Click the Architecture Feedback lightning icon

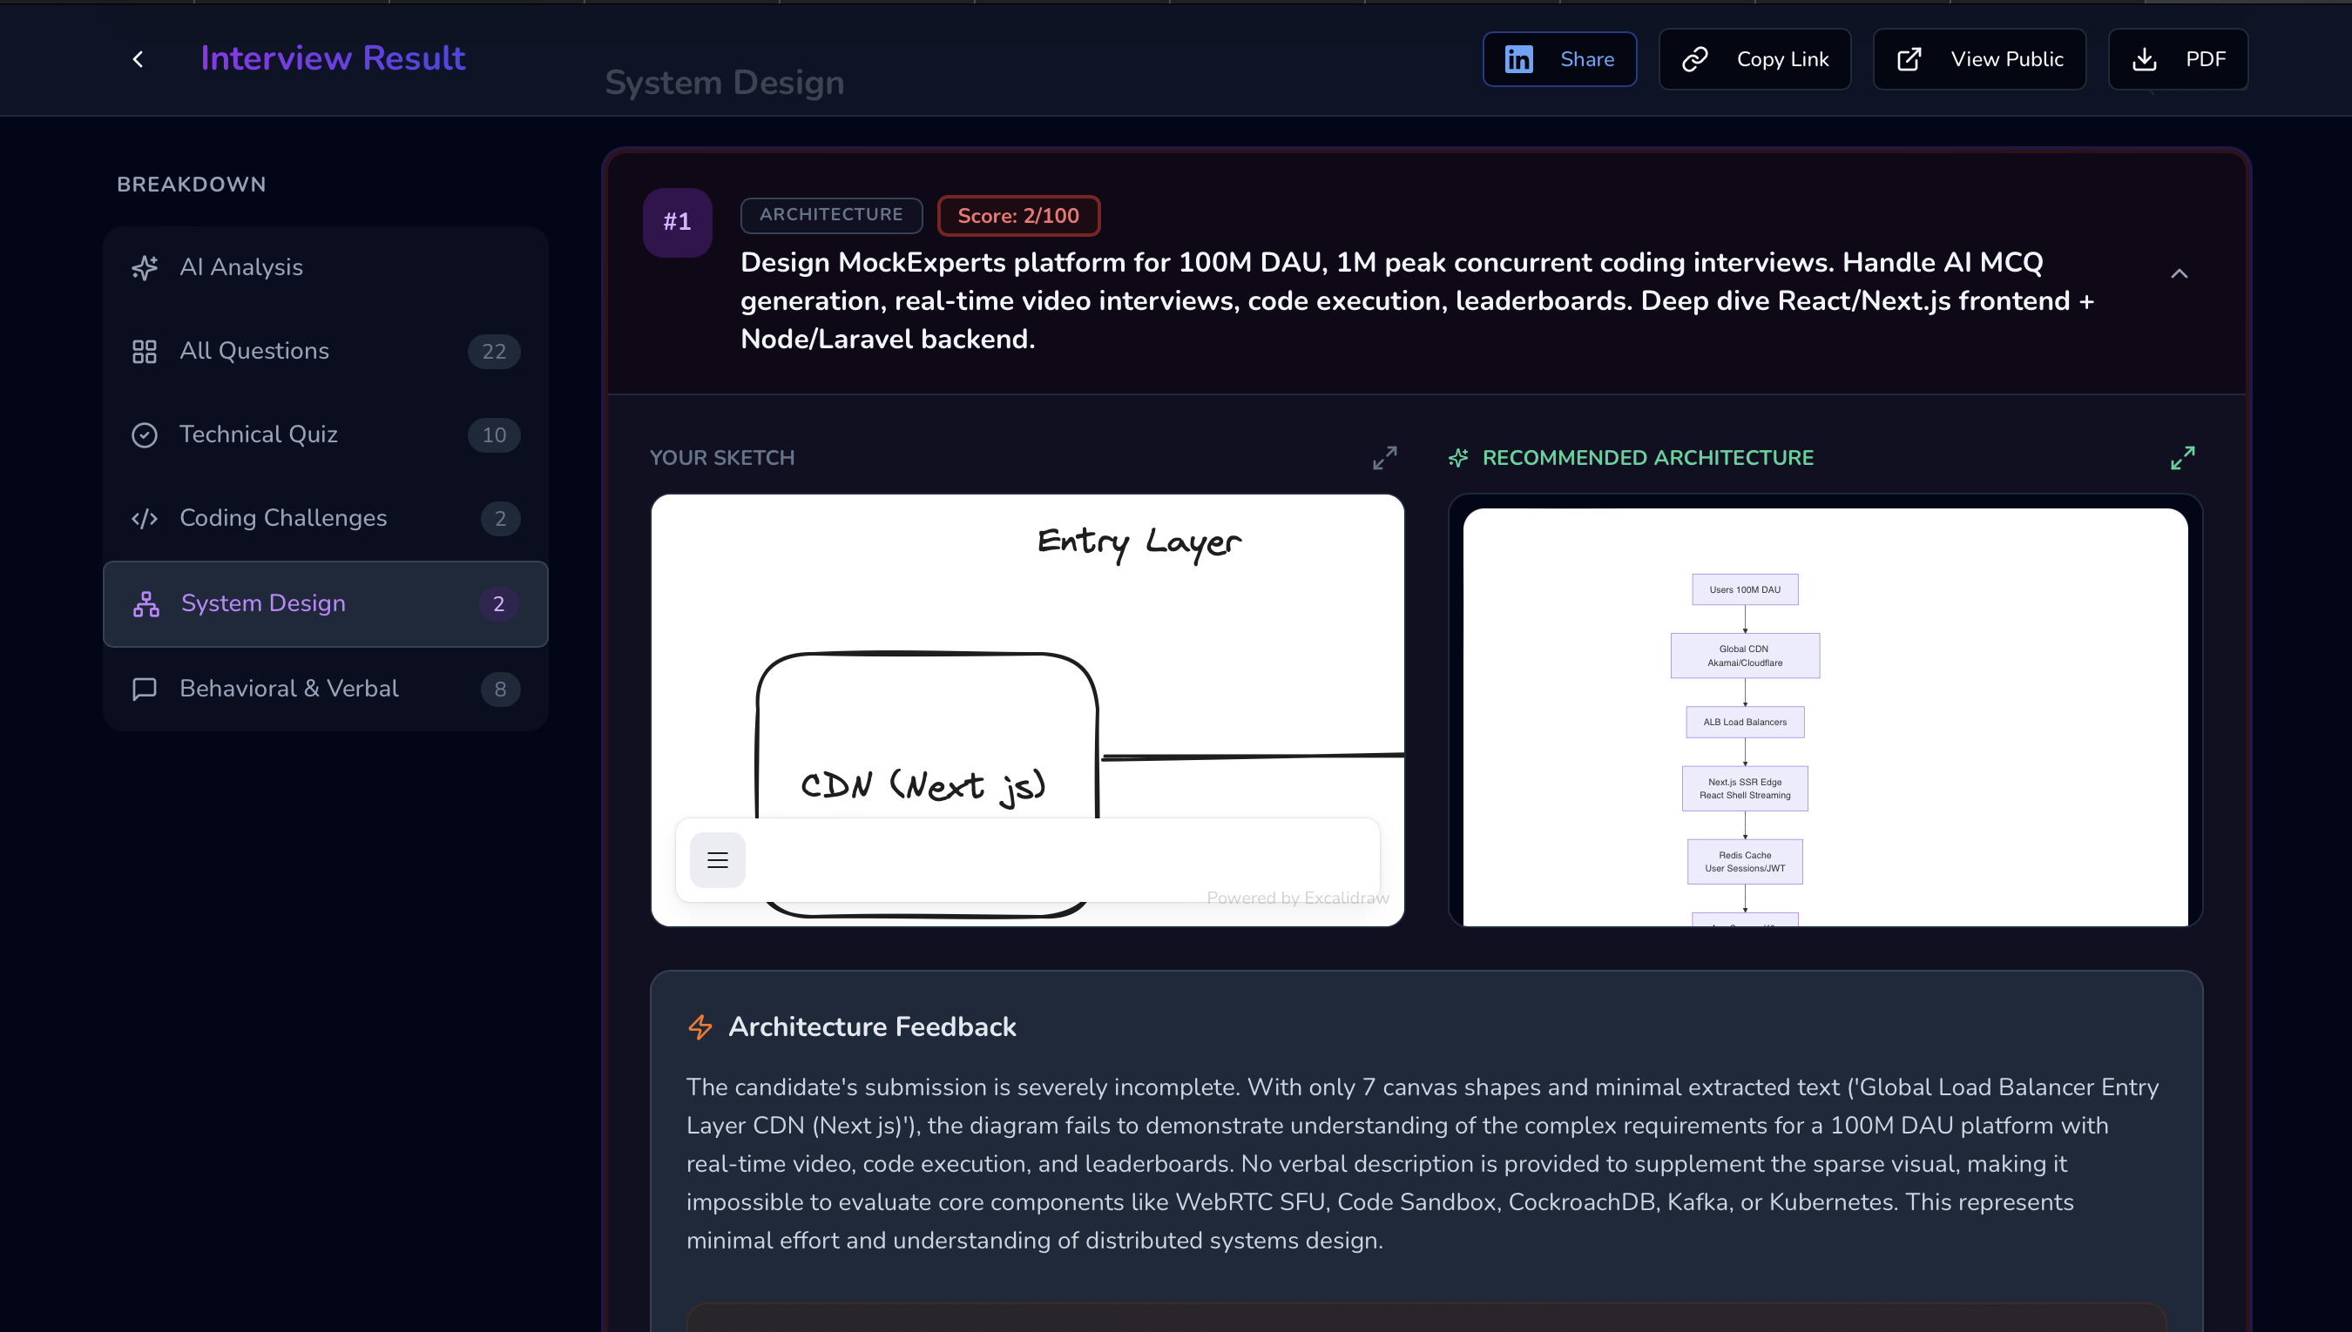[x=700, y=1027]
